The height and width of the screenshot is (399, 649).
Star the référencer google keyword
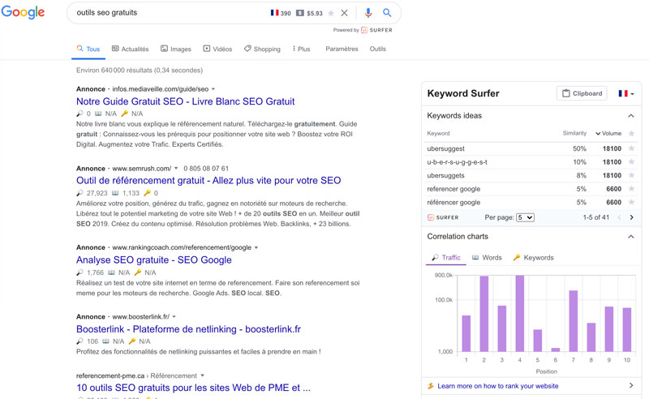coord(631,203)
